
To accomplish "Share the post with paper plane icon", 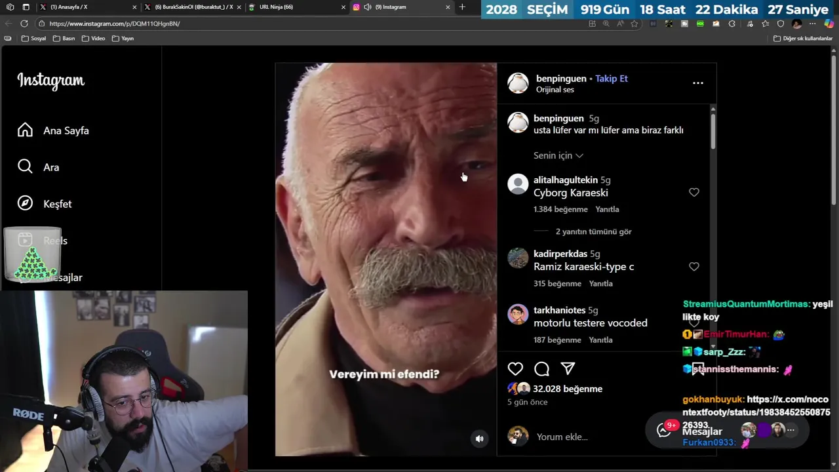I will coord(568,368).
